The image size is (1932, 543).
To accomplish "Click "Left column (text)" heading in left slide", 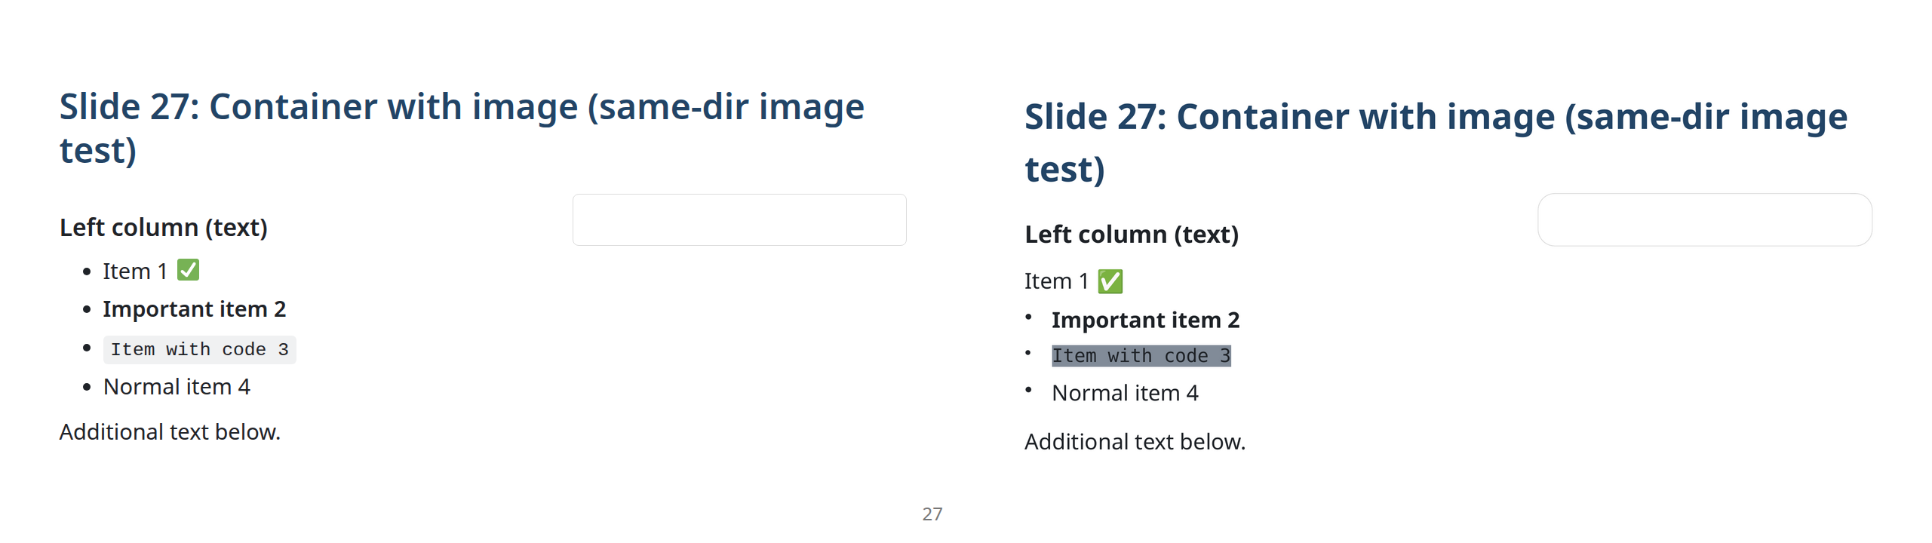I will coord(164,228).
